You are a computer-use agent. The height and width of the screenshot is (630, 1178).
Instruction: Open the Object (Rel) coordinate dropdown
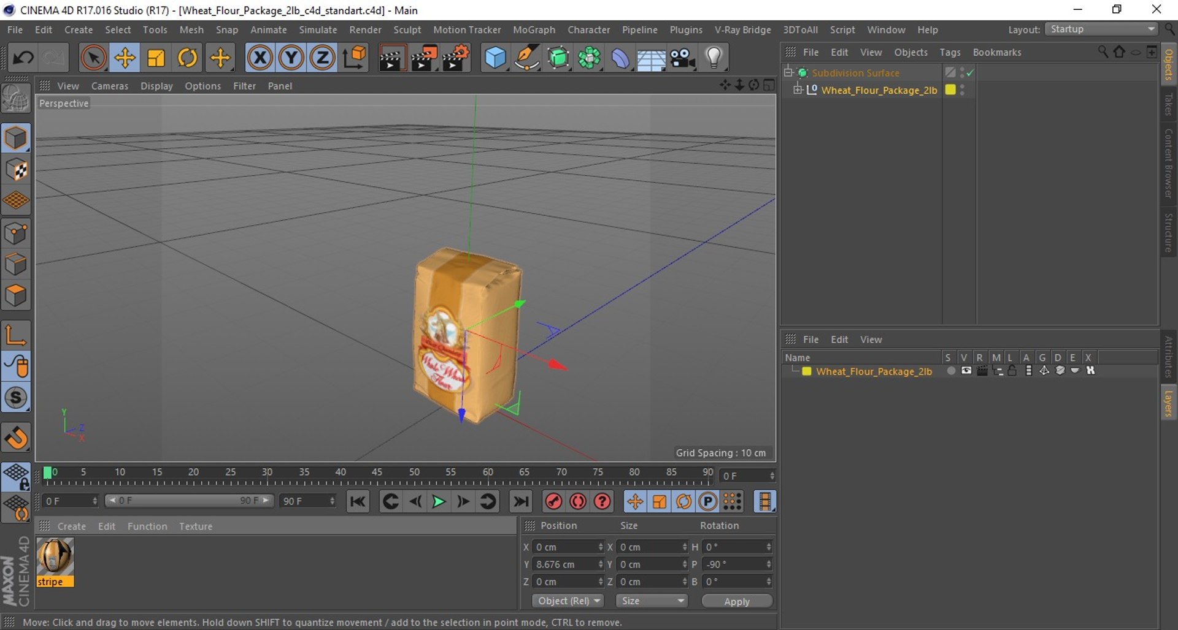(x=568, y=601)
